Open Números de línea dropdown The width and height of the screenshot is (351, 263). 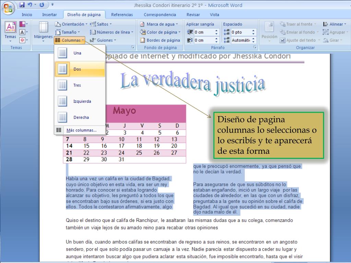(x=111, y=32)
